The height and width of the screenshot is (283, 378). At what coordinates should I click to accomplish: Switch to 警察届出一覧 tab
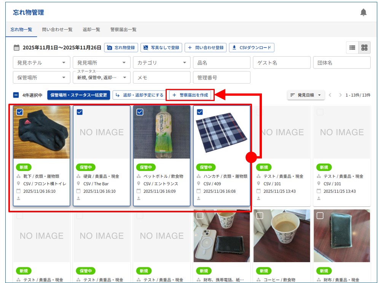(x=123, y=30)
